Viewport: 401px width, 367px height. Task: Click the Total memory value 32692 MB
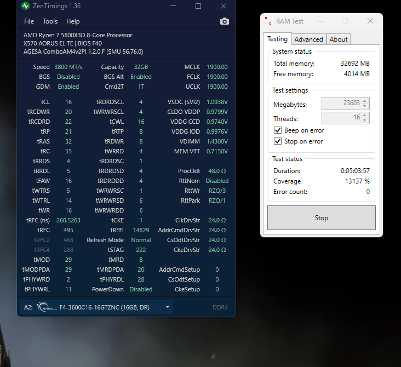[x=355, y=64]
